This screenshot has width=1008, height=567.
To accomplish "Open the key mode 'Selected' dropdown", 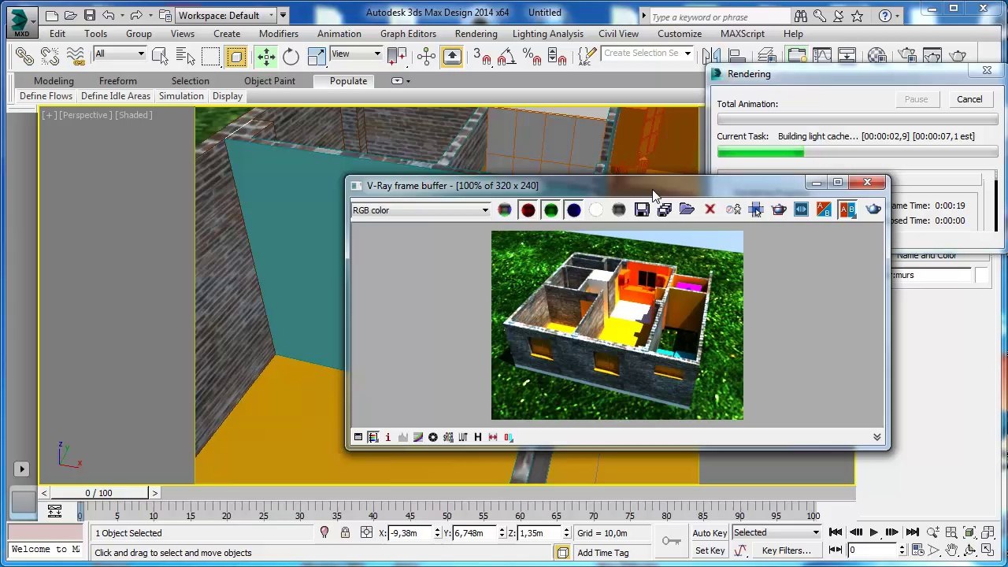I will pos(776,533).
